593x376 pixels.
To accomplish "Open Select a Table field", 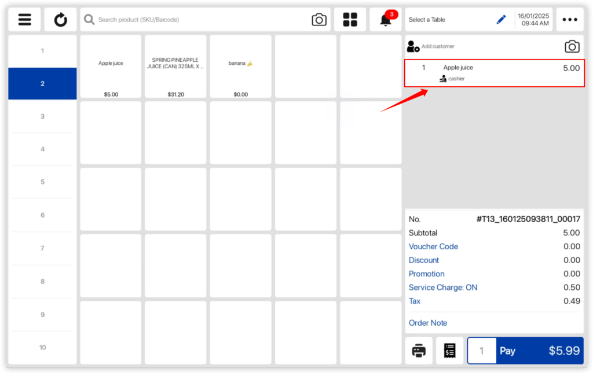I will click(x=459, y=20).
